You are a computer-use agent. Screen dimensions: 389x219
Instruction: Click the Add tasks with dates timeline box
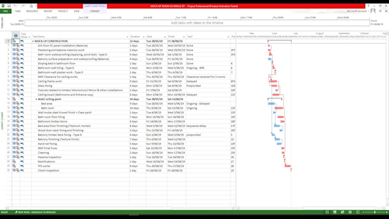click(x=197, y=23)
